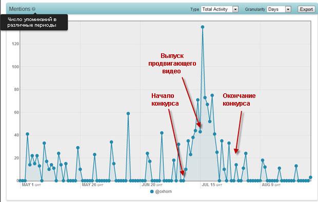Open the Type dropdown showing Total Activity
Image resolution: width=318 pixels, height=202 pixels.
(x=220, y=9)
